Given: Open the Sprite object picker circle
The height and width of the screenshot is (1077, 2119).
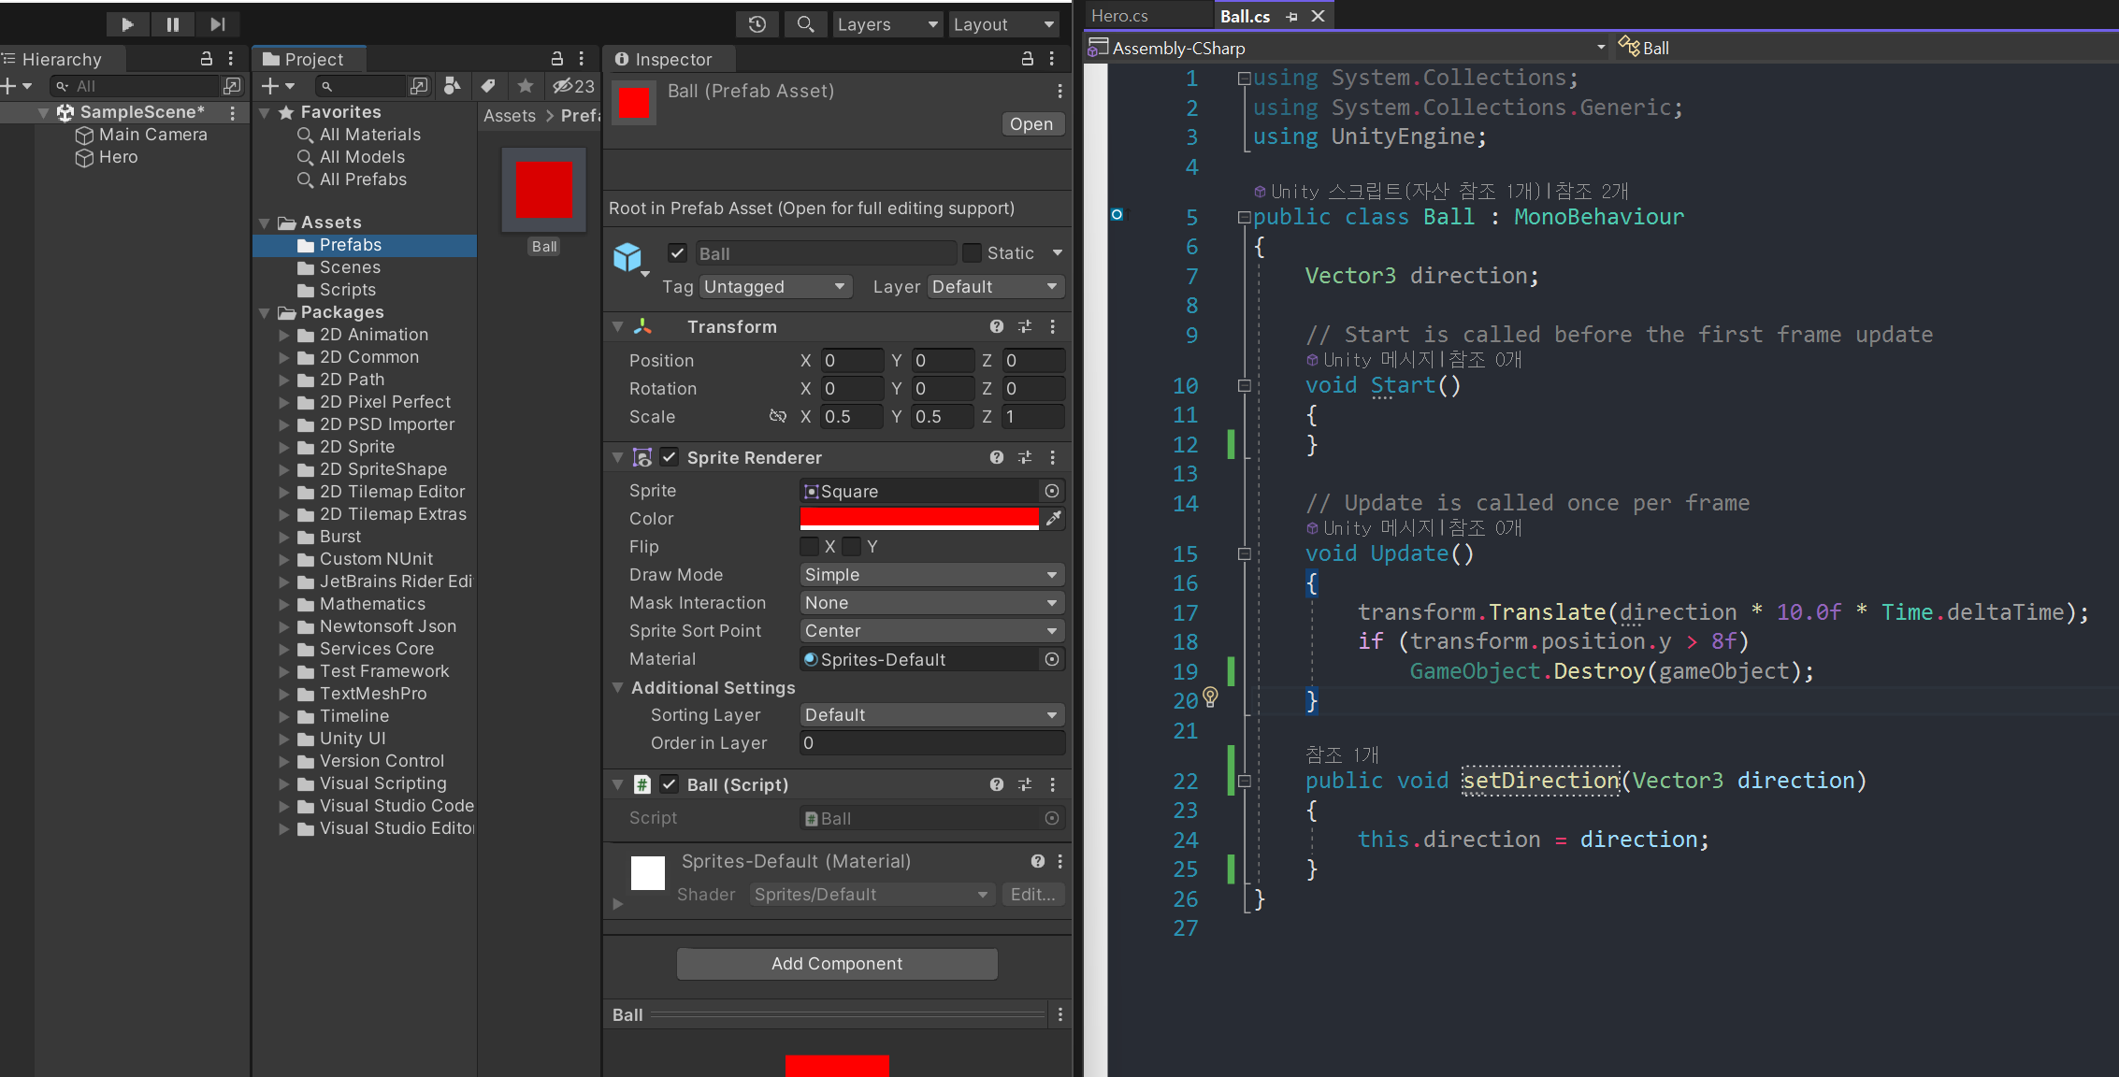Looking at the screenshot, I should pyautogui.click(x=1052, y=491).
